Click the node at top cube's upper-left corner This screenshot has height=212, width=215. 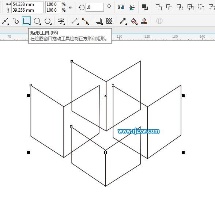click(x=72, y=61)
